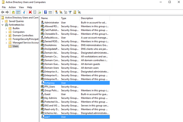Create a new organizational unit icon
183x122 pixels.
pos(66,12)
